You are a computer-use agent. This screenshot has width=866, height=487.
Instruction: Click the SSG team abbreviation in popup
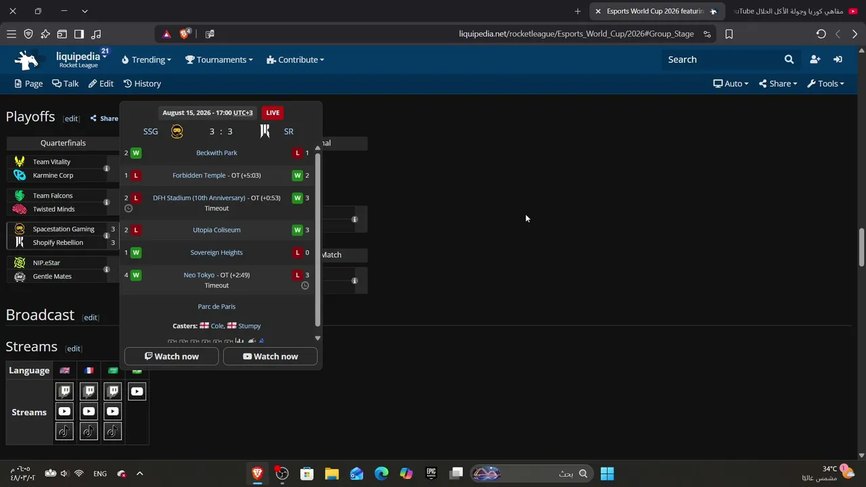[x=150, y=131]
